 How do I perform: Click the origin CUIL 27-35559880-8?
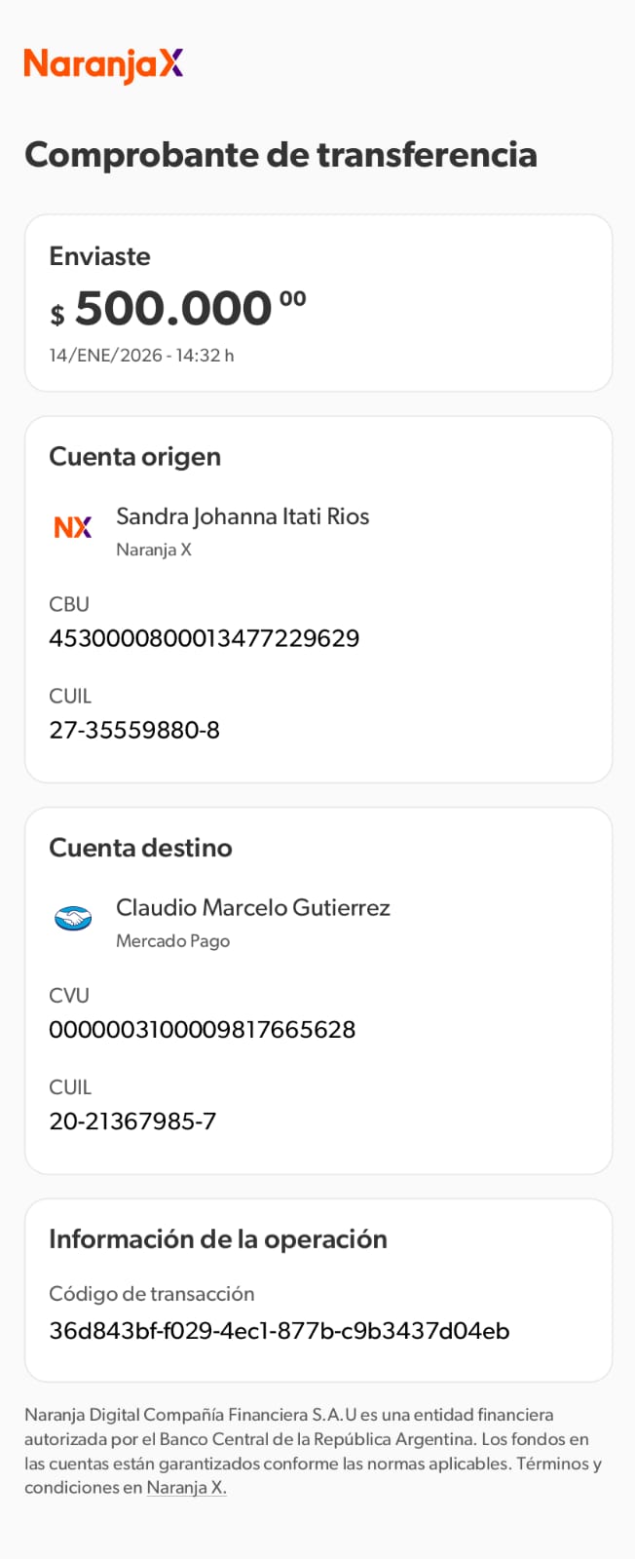point(134,730)
